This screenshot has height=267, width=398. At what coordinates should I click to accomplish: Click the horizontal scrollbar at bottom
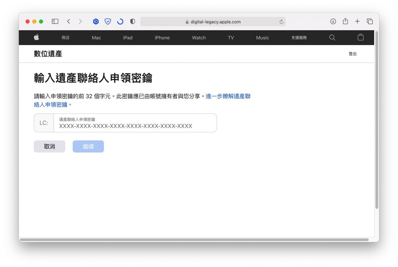194,239
